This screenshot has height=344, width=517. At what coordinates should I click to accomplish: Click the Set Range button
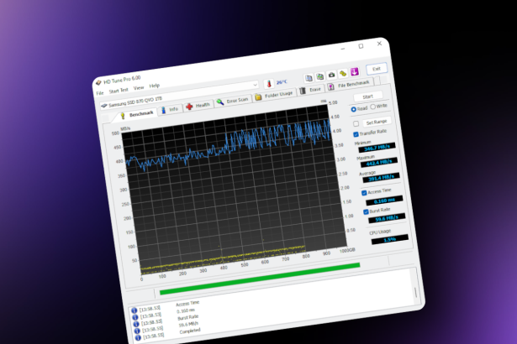tap(377, 122)
